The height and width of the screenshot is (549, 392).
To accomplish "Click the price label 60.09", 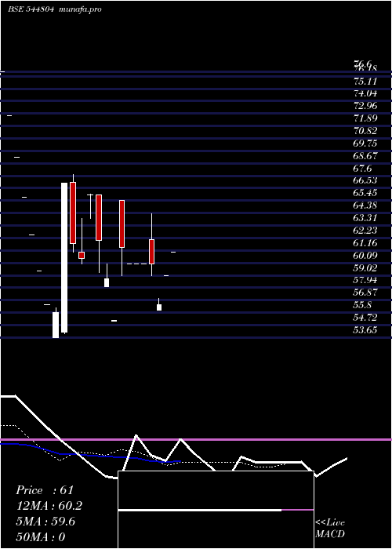I will pos(365,255).
